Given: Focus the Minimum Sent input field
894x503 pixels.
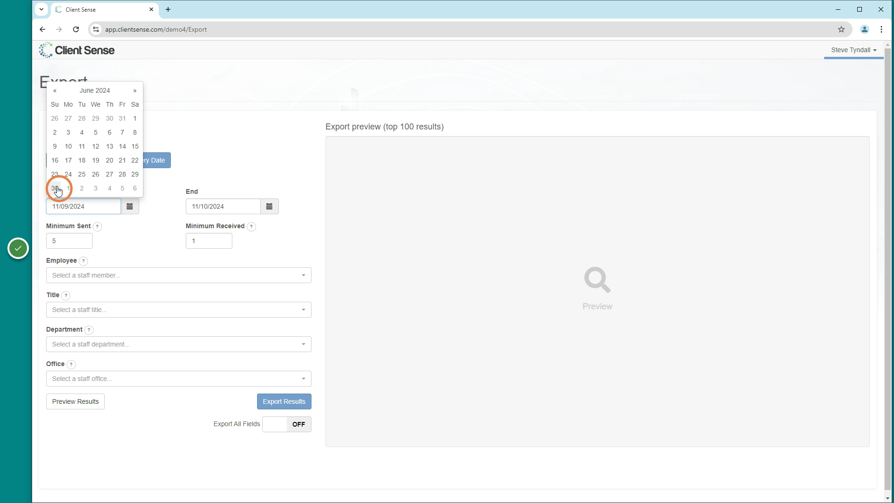Looking at the screenshot, I should 69,241.
